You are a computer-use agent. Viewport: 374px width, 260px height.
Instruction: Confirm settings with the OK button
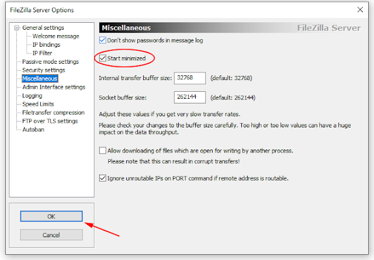point(51,216)
